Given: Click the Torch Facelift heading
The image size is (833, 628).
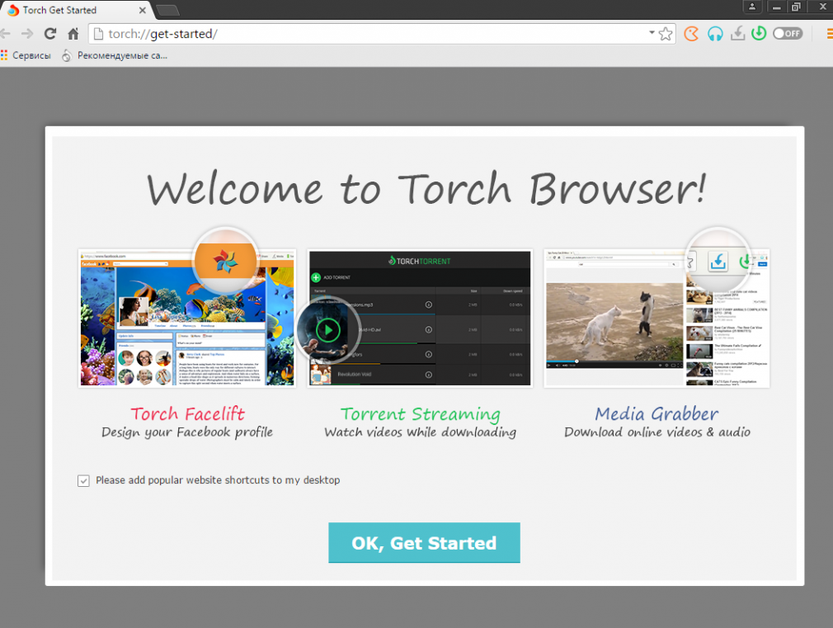Looking at the screenshot, I should 187,413.
